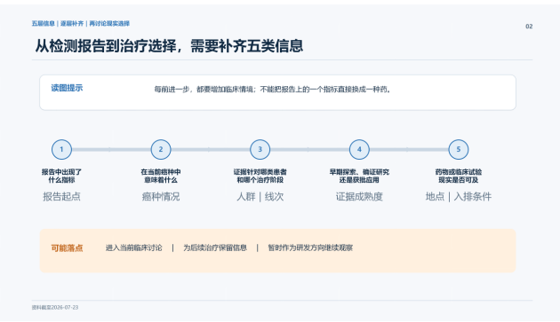
Task: Click the 再讨论现实选择 breadcrumb text
Action: coord(109,24)
